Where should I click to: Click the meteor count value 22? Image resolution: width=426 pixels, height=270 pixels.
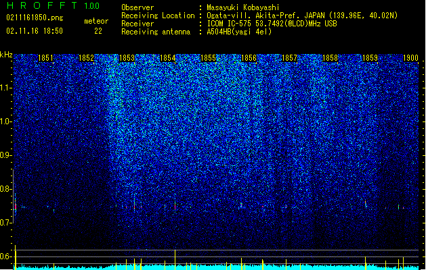tap(98, 31)
